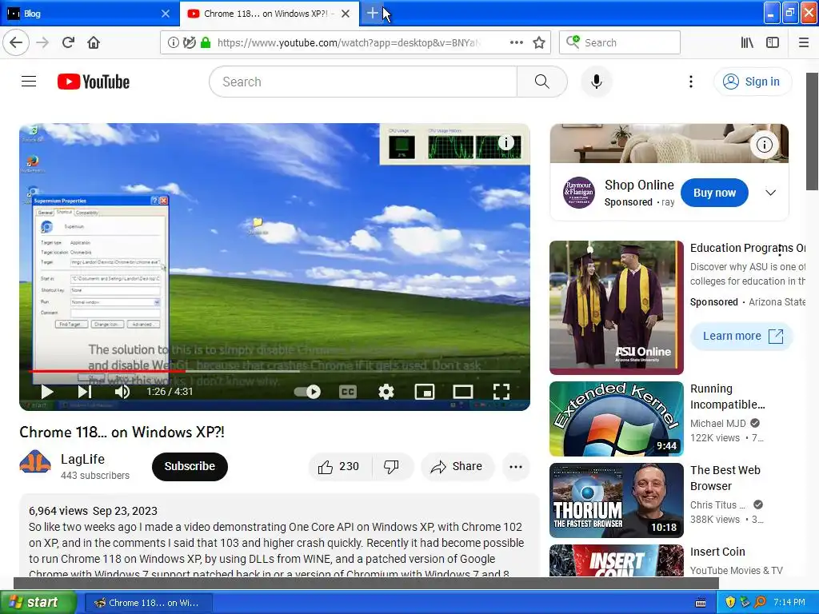The width and height of the screenshot is (819, 614).
Task: Share this video
Action: (457, 466)
